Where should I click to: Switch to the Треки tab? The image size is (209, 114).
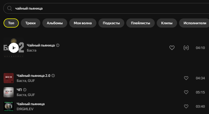[30, 23]
